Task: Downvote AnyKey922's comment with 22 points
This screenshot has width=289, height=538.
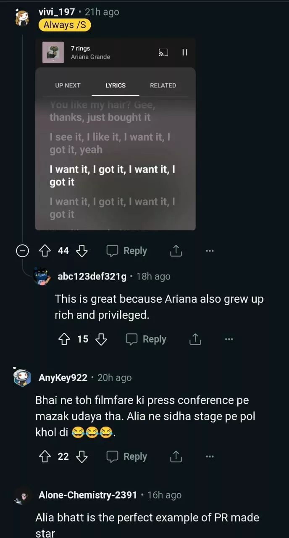Action: click(82, 456)
